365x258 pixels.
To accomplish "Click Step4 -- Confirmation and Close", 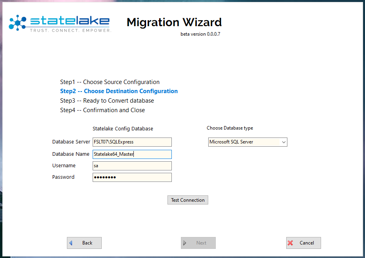I will (103, 110).
